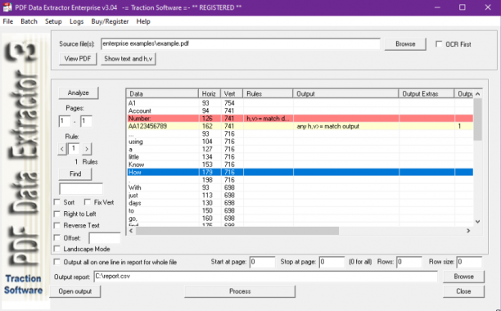Viewport: 501px width, 311px height.
Task: Select the 'A1' data row
Action: (300, 103)
